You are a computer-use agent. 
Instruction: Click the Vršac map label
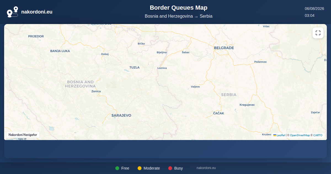point(266,26)
